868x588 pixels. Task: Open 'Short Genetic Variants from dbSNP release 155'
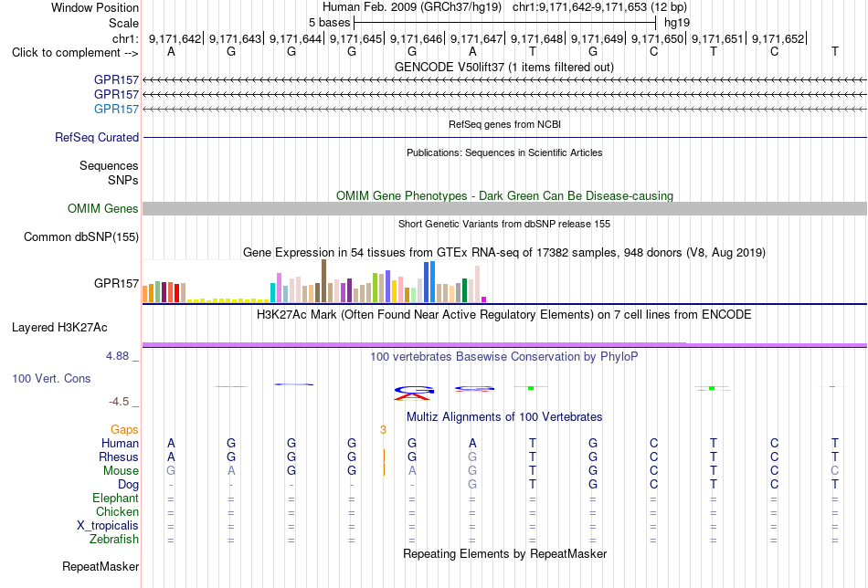(x=504, y=224)
